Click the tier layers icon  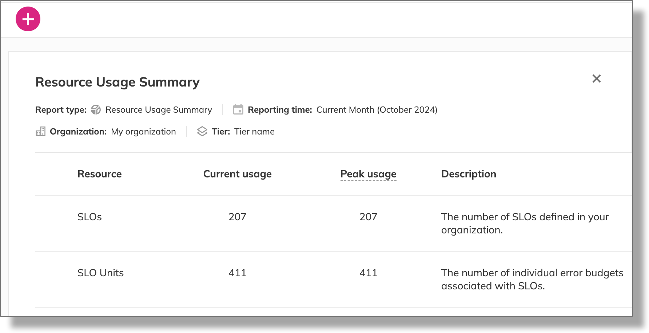click(202, 131)
